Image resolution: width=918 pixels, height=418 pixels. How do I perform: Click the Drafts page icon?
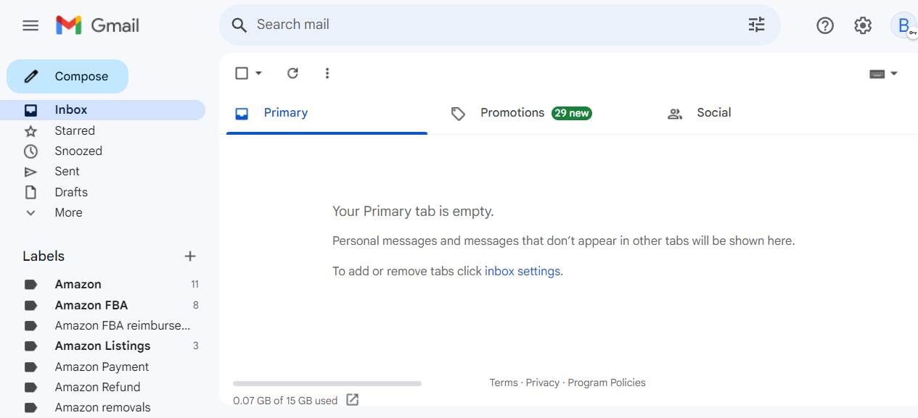click(x=30, y=192)
